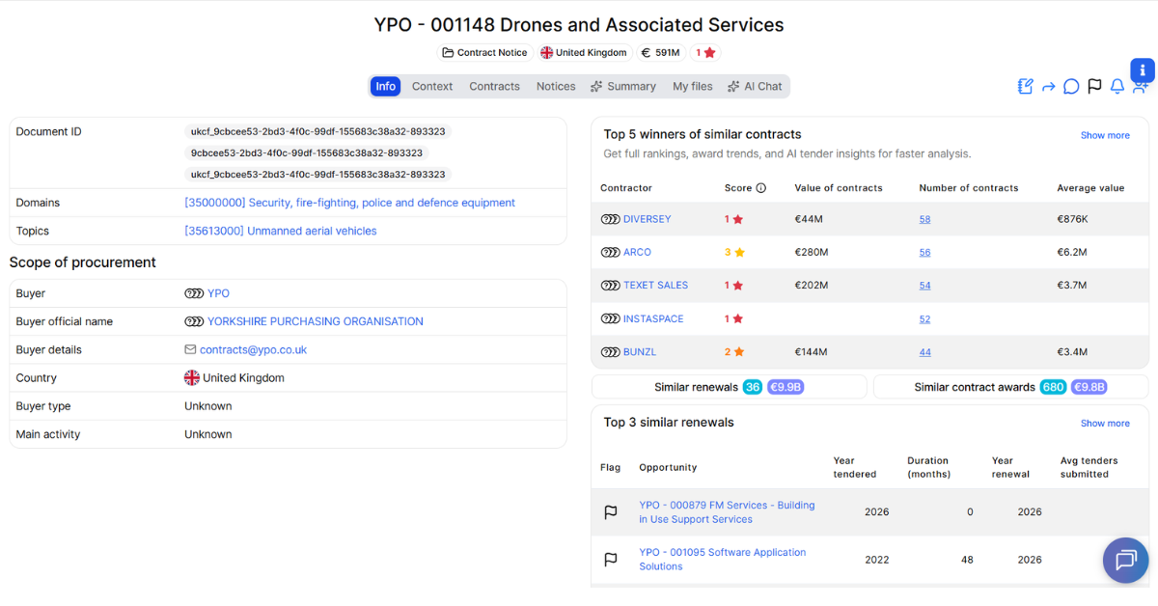Open the Similar contract awards button

pyautogui.click(x=1011, y=387)
